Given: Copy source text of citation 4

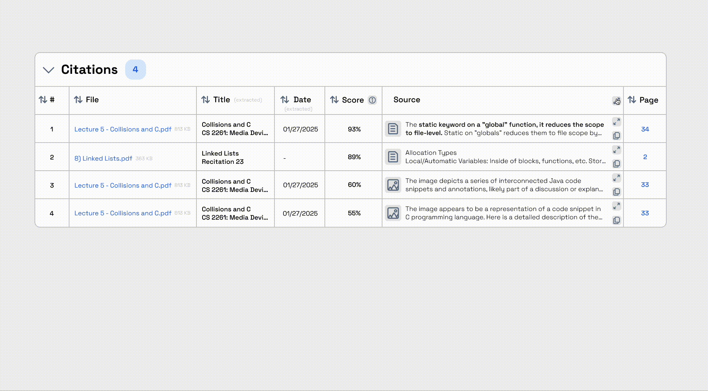Looking at the screenshot, I should (616, 220).
